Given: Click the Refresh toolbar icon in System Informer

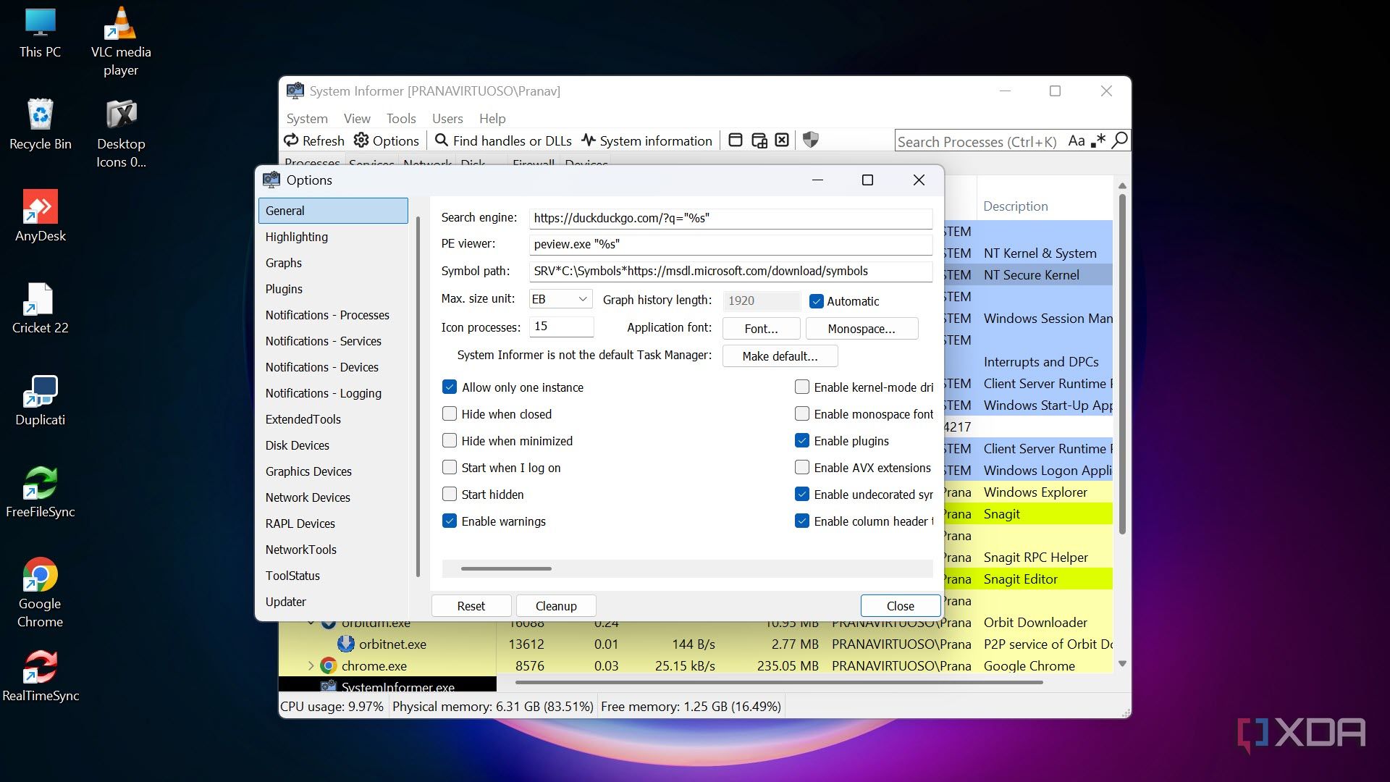Looking at the screenshot, I should coord(291,140).
